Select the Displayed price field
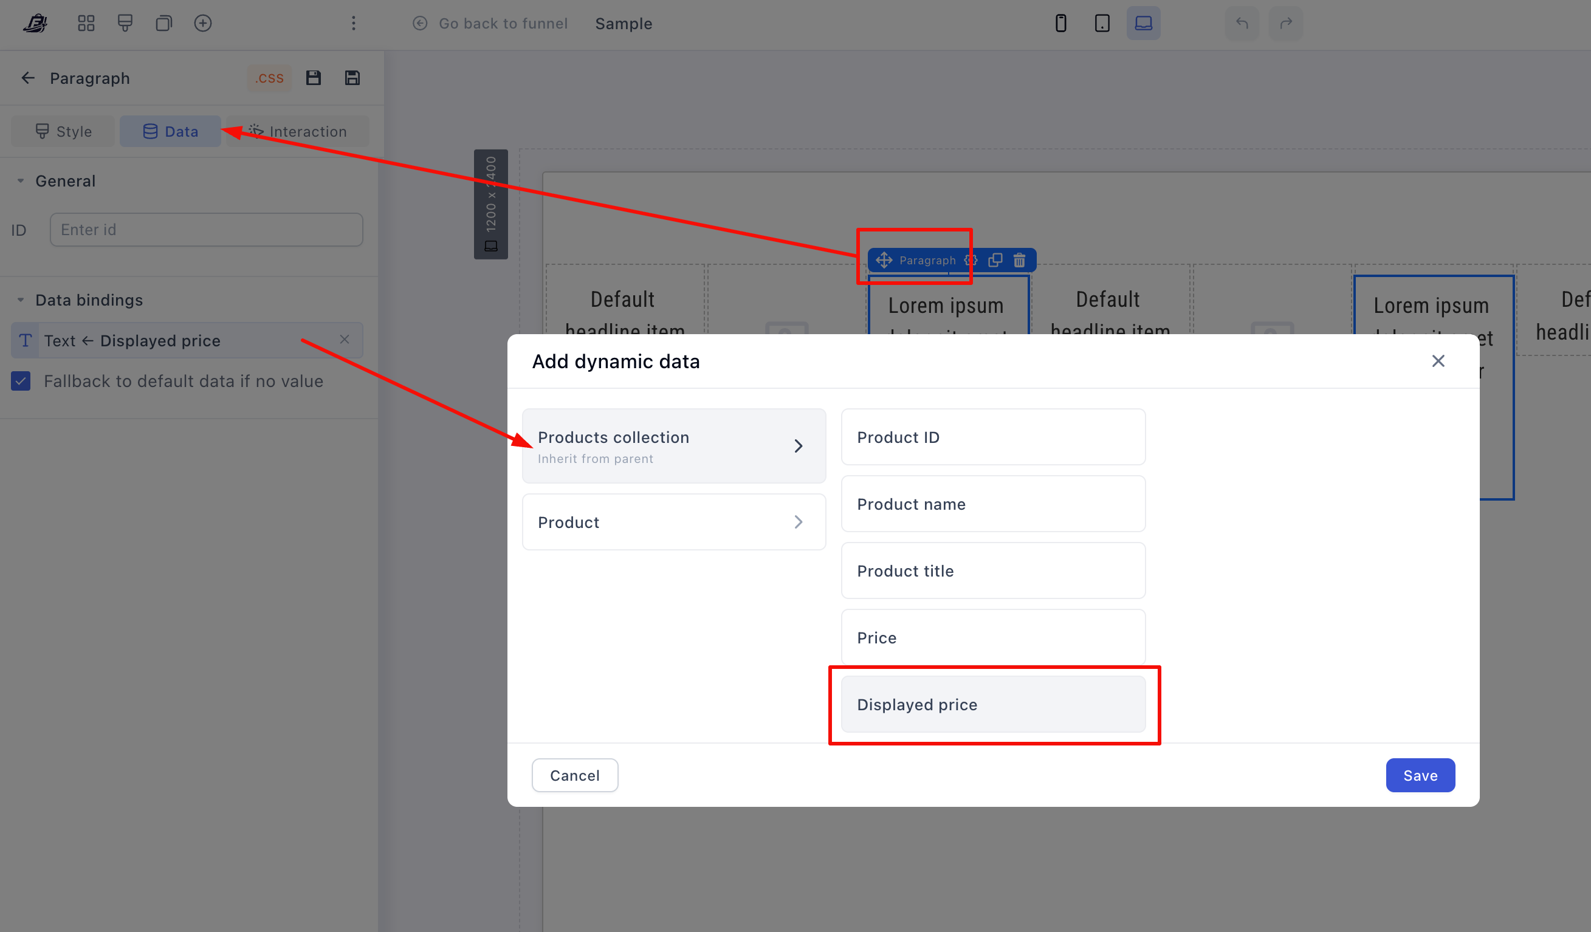 click(x=993, y=704)
